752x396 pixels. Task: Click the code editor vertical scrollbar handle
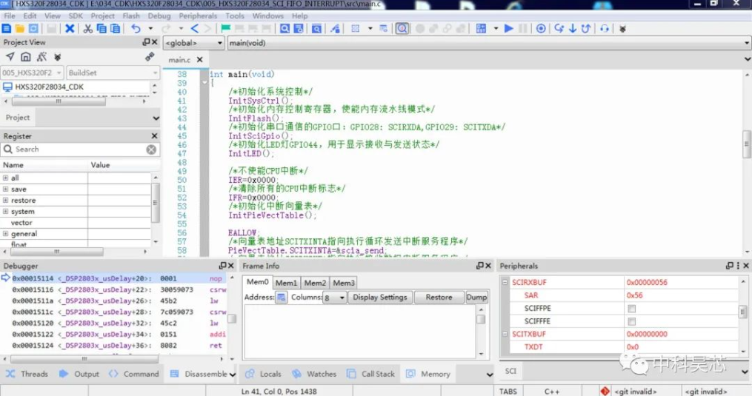coord(747,144)
